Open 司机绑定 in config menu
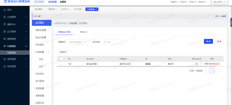Screen dimensions: 232x105 pos(40,74)
